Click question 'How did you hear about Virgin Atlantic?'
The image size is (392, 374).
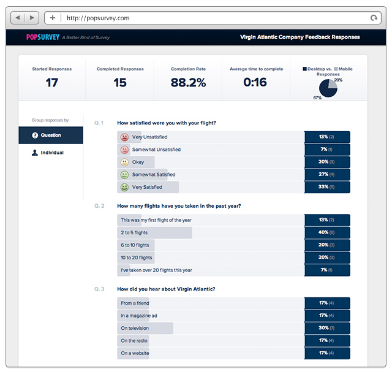pos(166,289)
